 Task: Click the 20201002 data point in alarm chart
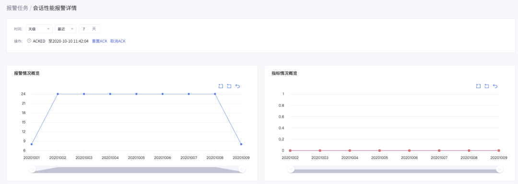click(58, 94)
